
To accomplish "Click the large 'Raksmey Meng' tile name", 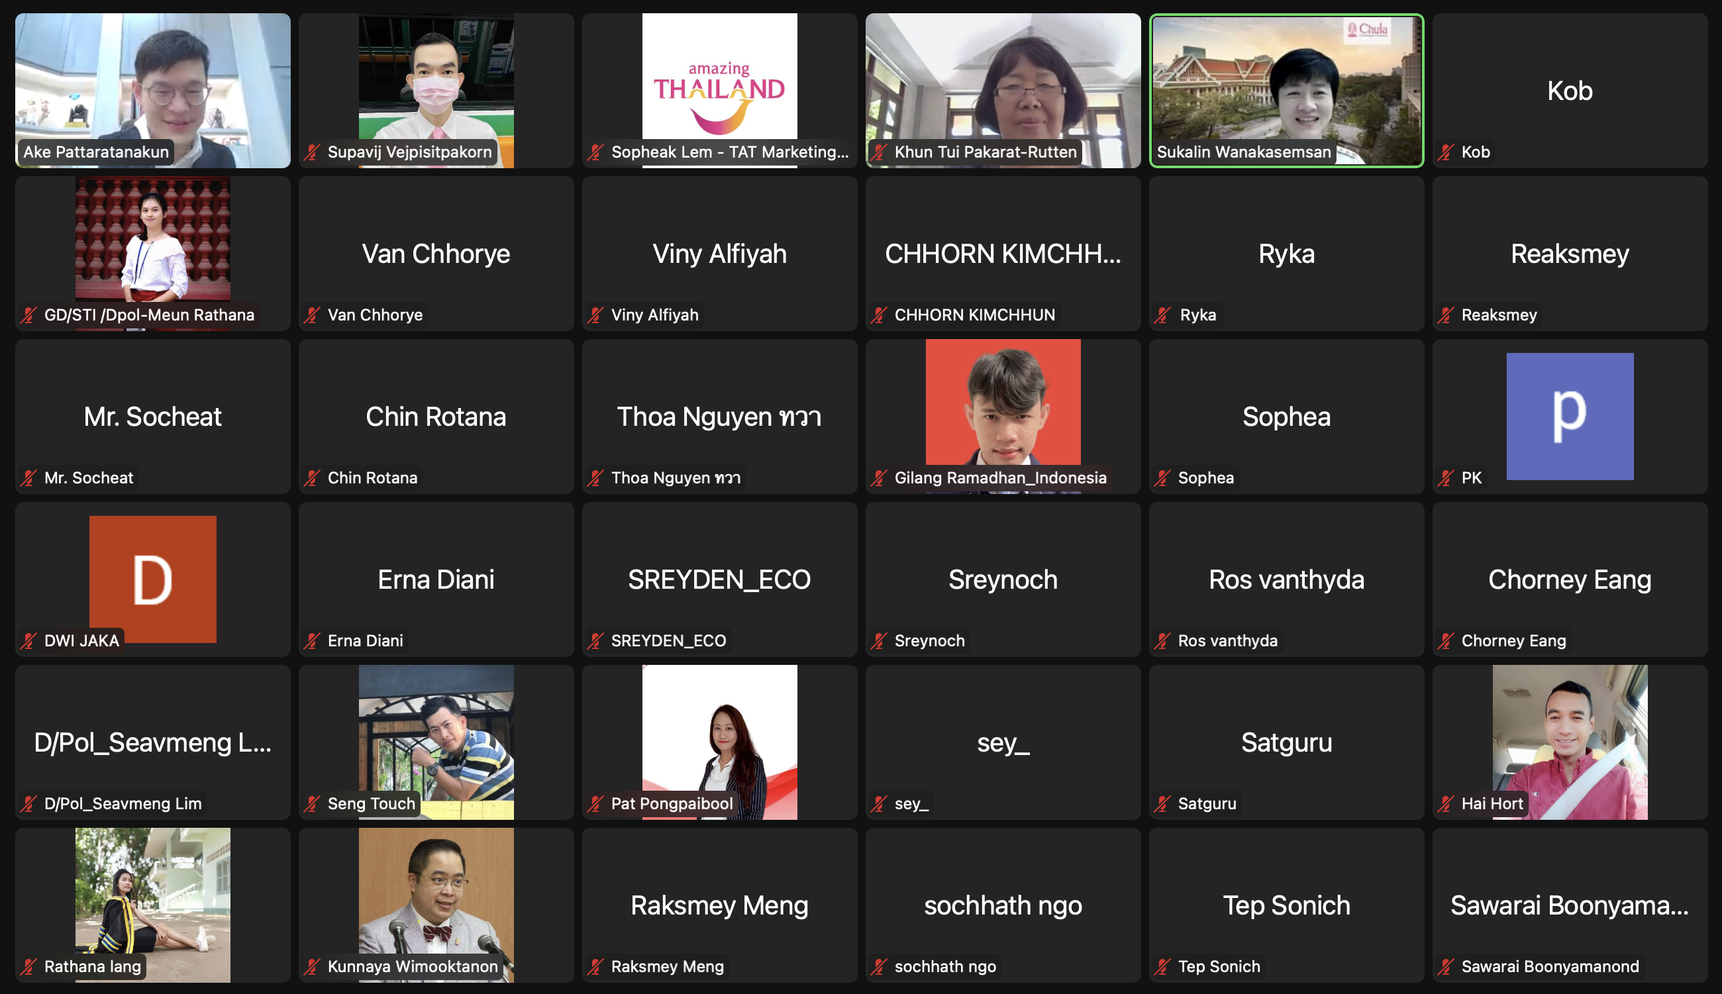I will pyautogui.click(x=720, y=905).
